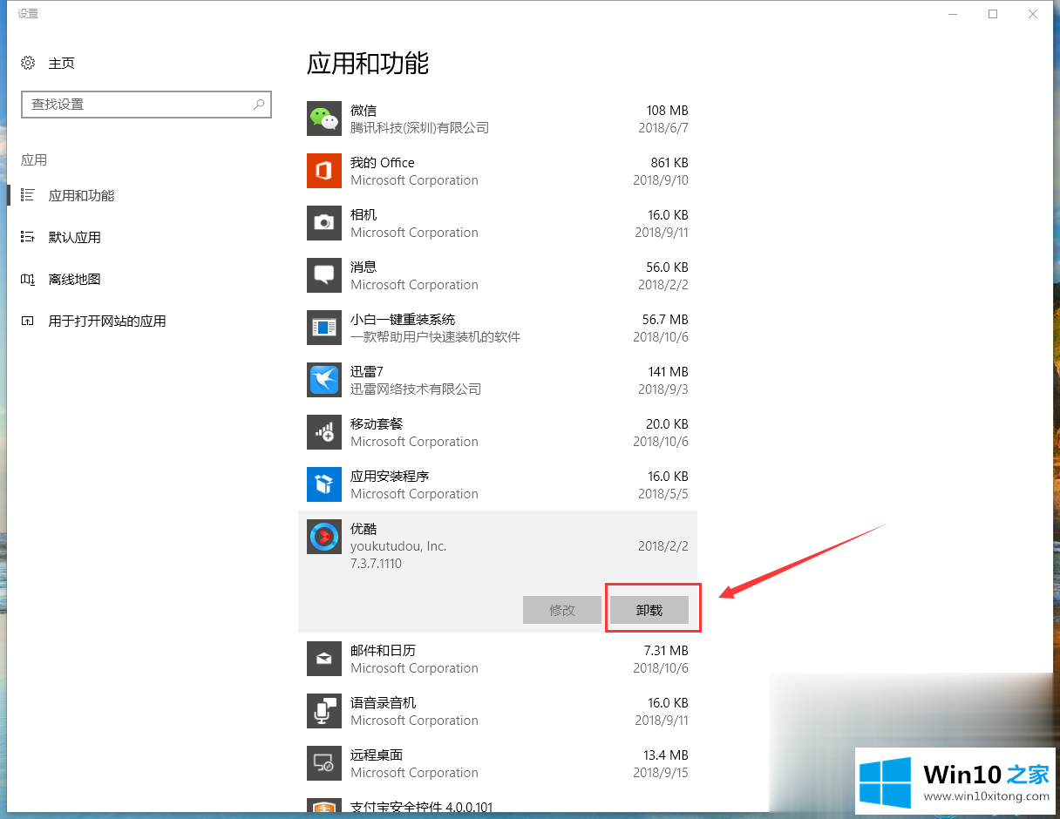The height and width of the screenshot is (819, 1060).
Task: Click the 移动套餐 app icon
Action: point(324,432)
